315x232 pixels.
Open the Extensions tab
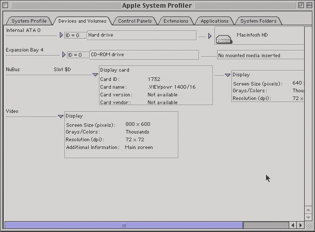pos(176,21)
